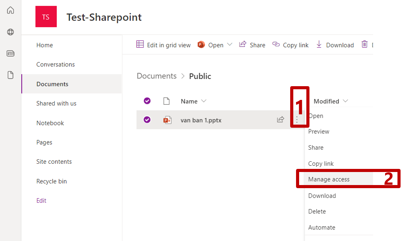This screenshot has height=241, width=404.
Task: Select Manage access from context menu
Action: [329, 179]
